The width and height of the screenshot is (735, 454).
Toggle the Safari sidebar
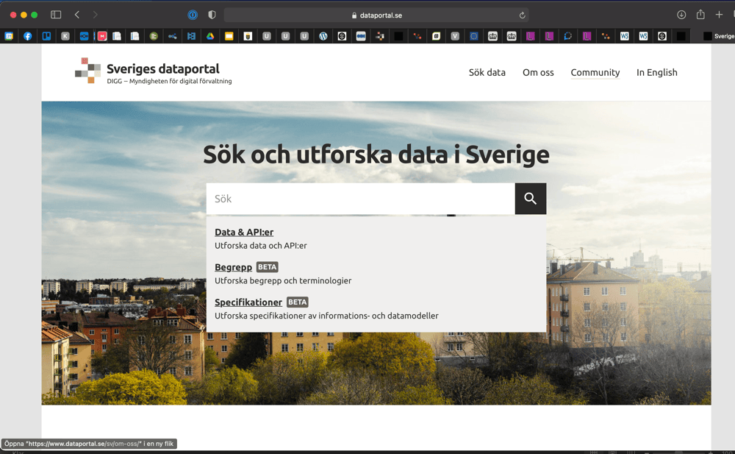[x=56, y=15]
